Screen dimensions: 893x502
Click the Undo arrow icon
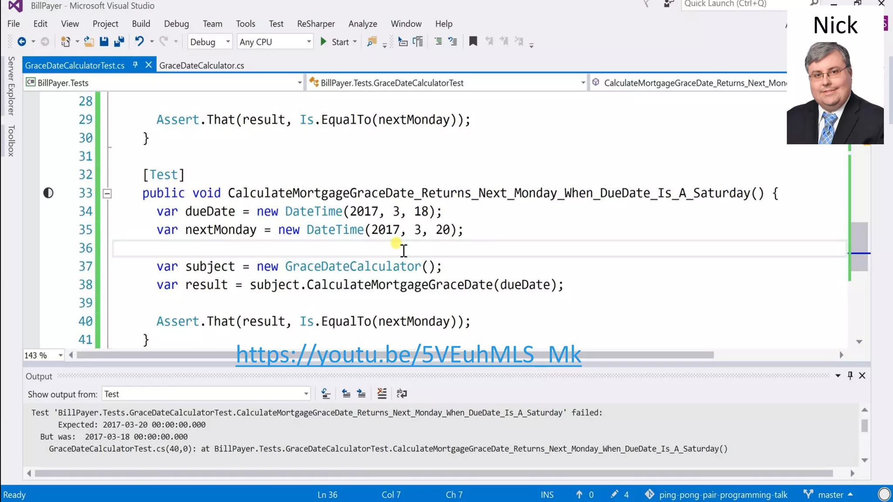coord(139,42)
